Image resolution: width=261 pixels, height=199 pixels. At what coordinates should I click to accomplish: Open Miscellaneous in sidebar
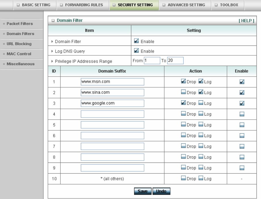[20, 64]
